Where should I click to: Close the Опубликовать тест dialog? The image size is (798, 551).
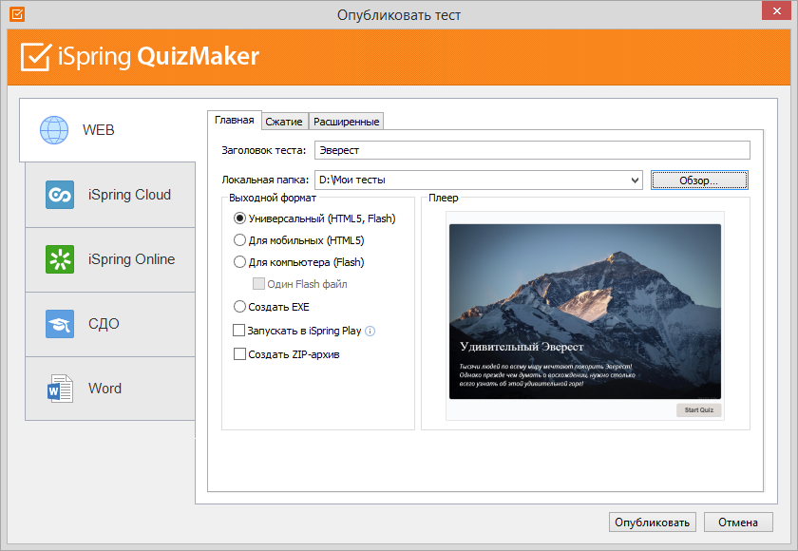point(777,11)
